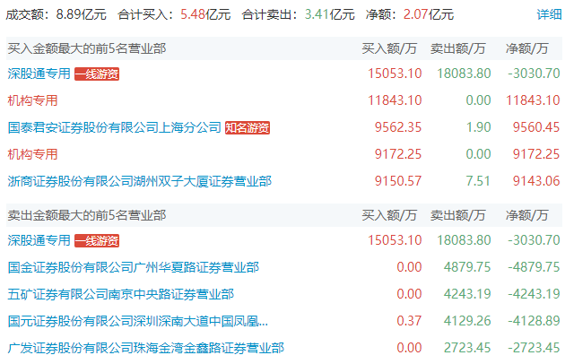Screen dimensions: 565x364
Task: Select sell amount 4243.19 for 五矿证券
Action: coord(467,294)
